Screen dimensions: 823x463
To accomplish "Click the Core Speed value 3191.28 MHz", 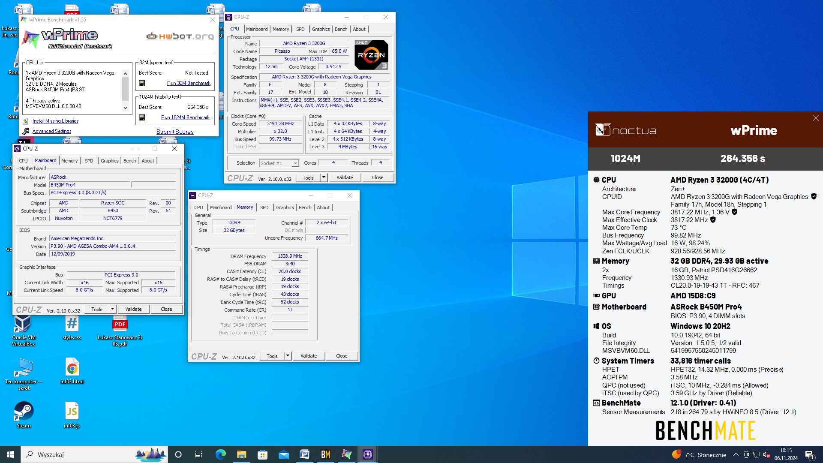I will point(280,123).
